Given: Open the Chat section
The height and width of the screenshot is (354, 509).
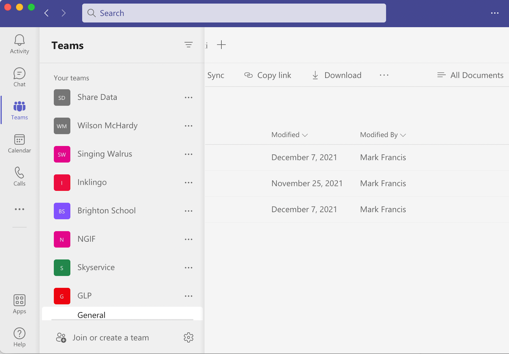Looking at the screenshot, I should pyautogui.click(x=19, y=77).
